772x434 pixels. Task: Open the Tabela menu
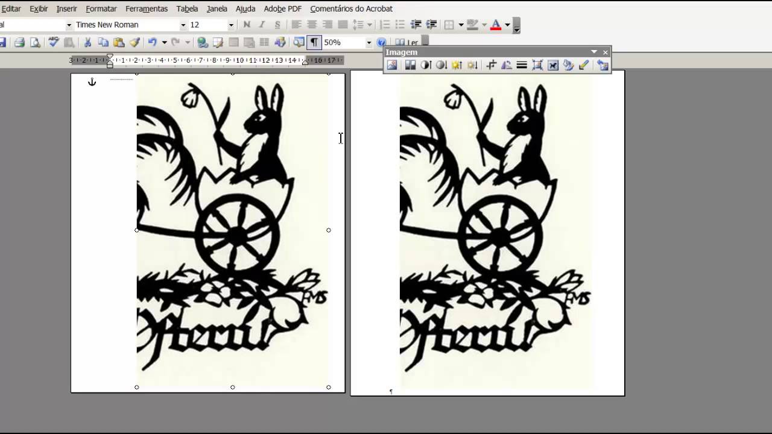(x=187, y=8)
